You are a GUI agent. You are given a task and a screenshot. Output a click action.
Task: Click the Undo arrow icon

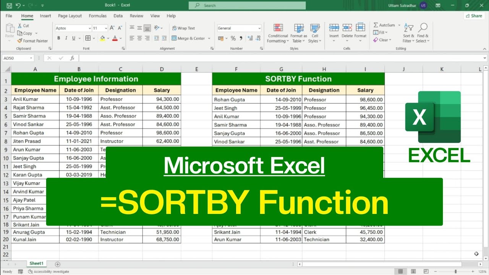pyautogui.click(x=19, y=5)
